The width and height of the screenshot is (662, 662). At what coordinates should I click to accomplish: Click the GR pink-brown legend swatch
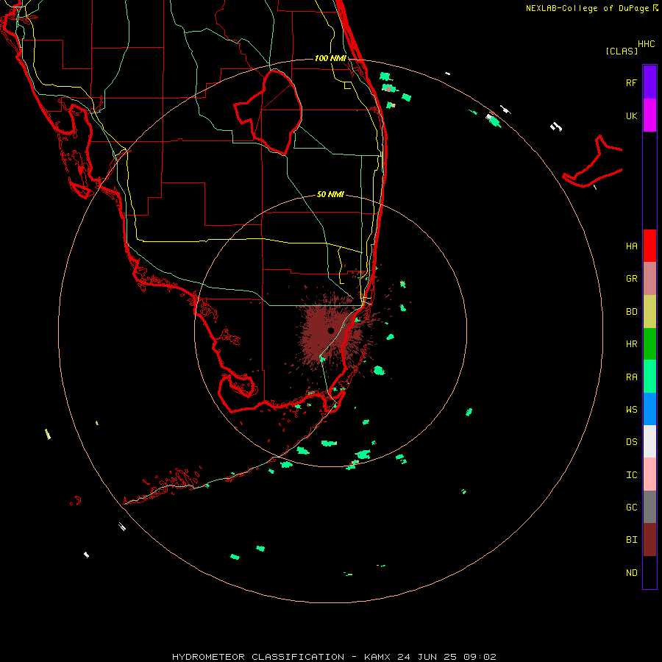coord(649,279)
